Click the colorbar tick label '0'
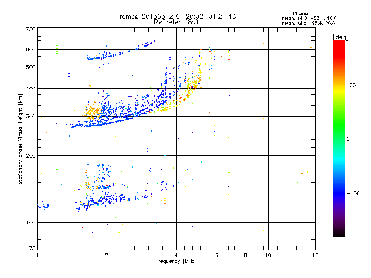The height and width of the screenshot is (278, 371). point(348,139)
